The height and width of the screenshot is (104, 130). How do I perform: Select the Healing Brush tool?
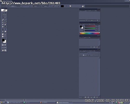(3, 20)
